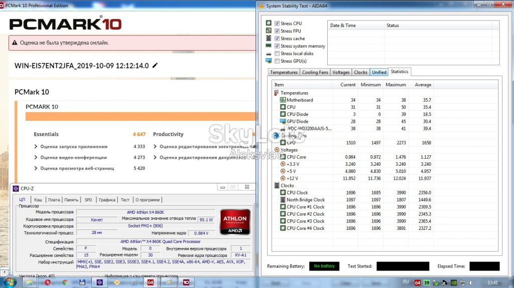Enable the Stress GPU(s) checkbox
Screen dimensions: 514x288
277,61
